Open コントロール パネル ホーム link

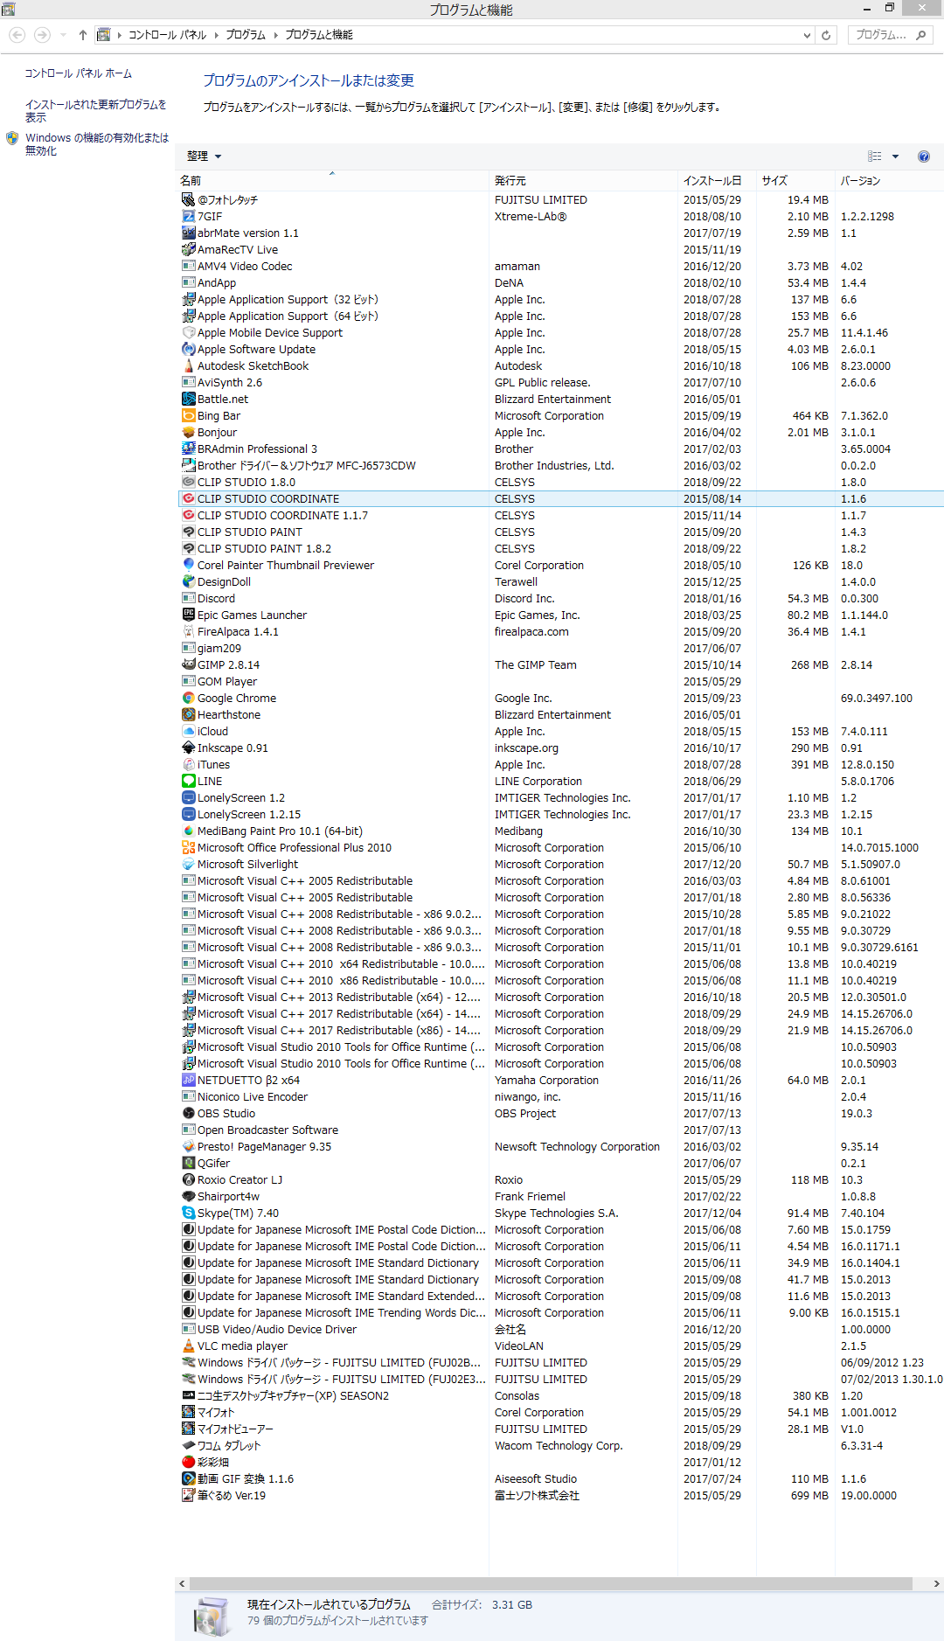[x=78, y=73]
